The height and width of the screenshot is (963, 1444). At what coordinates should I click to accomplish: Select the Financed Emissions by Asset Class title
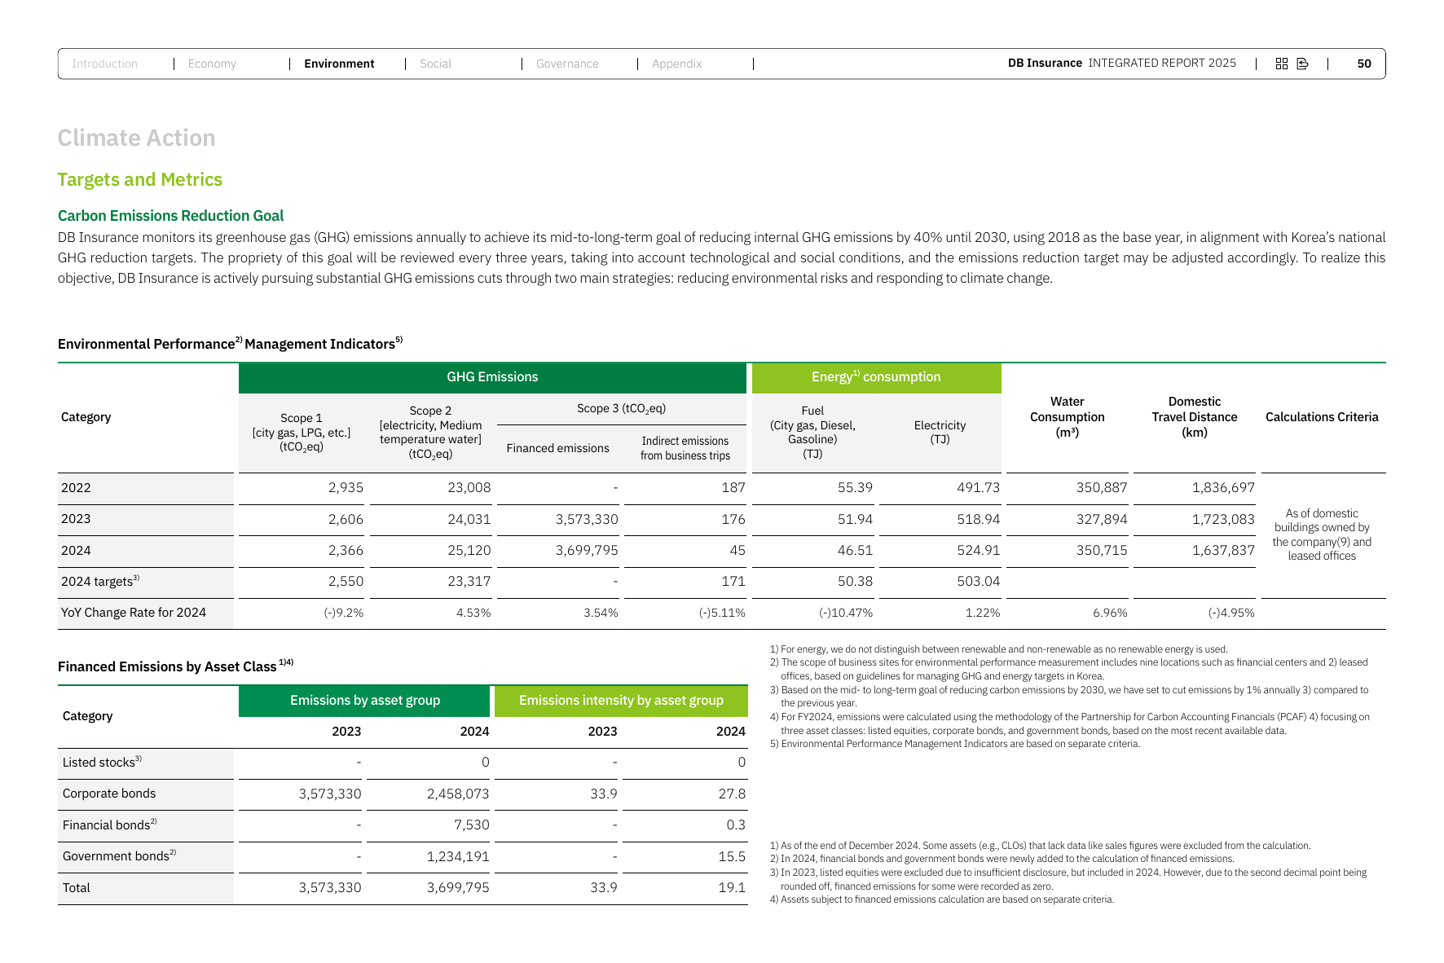175,666
